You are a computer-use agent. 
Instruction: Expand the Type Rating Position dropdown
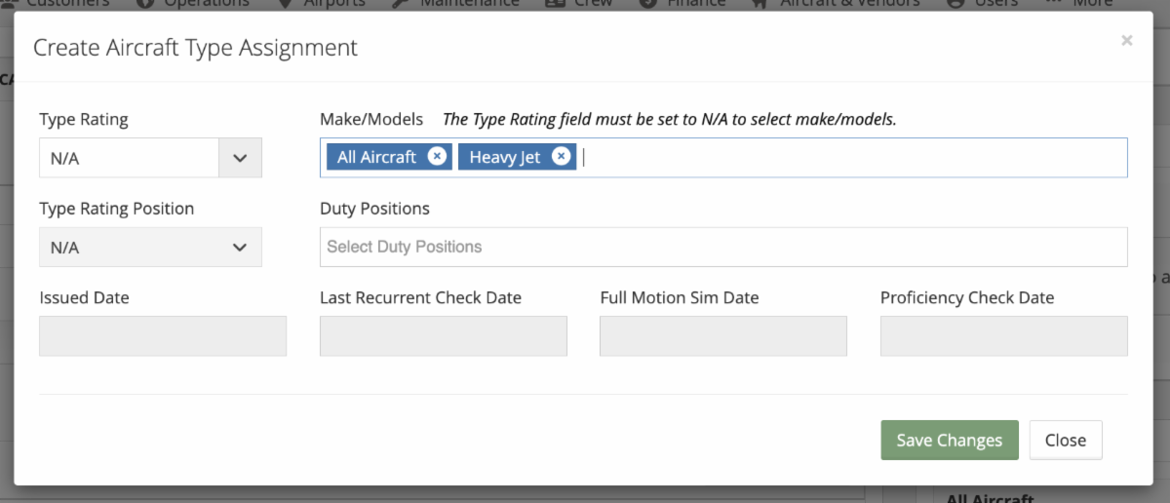point(150,247)
